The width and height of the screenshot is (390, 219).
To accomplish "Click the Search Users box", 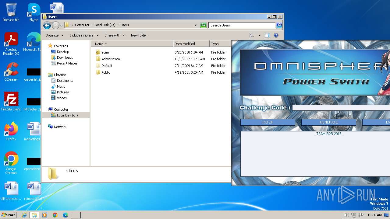I will pos(242,25).
